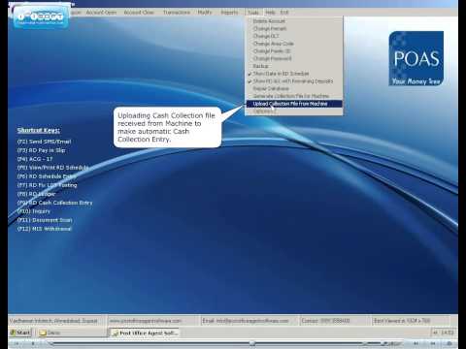Switch to the Demo taskbar window
Viewport: 466px width, 349px height.
72,333
